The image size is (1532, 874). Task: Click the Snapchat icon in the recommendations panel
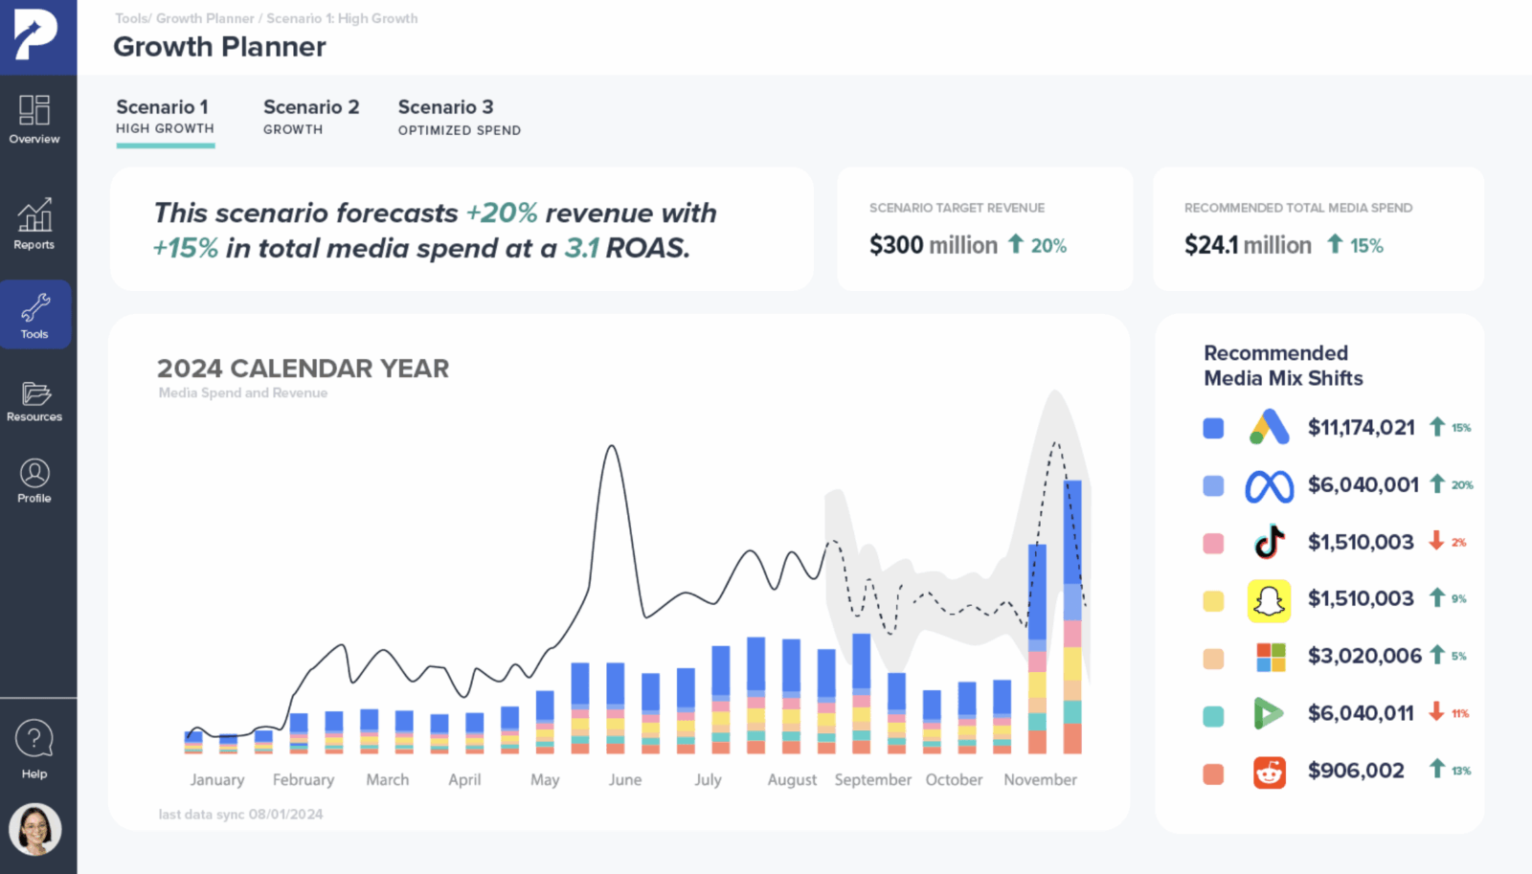click(x=1269, y=599)
